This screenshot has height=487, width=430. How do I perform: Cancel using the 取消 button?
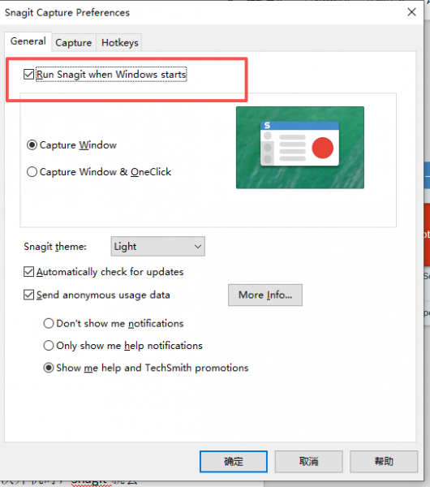click(x=308, y=462)
